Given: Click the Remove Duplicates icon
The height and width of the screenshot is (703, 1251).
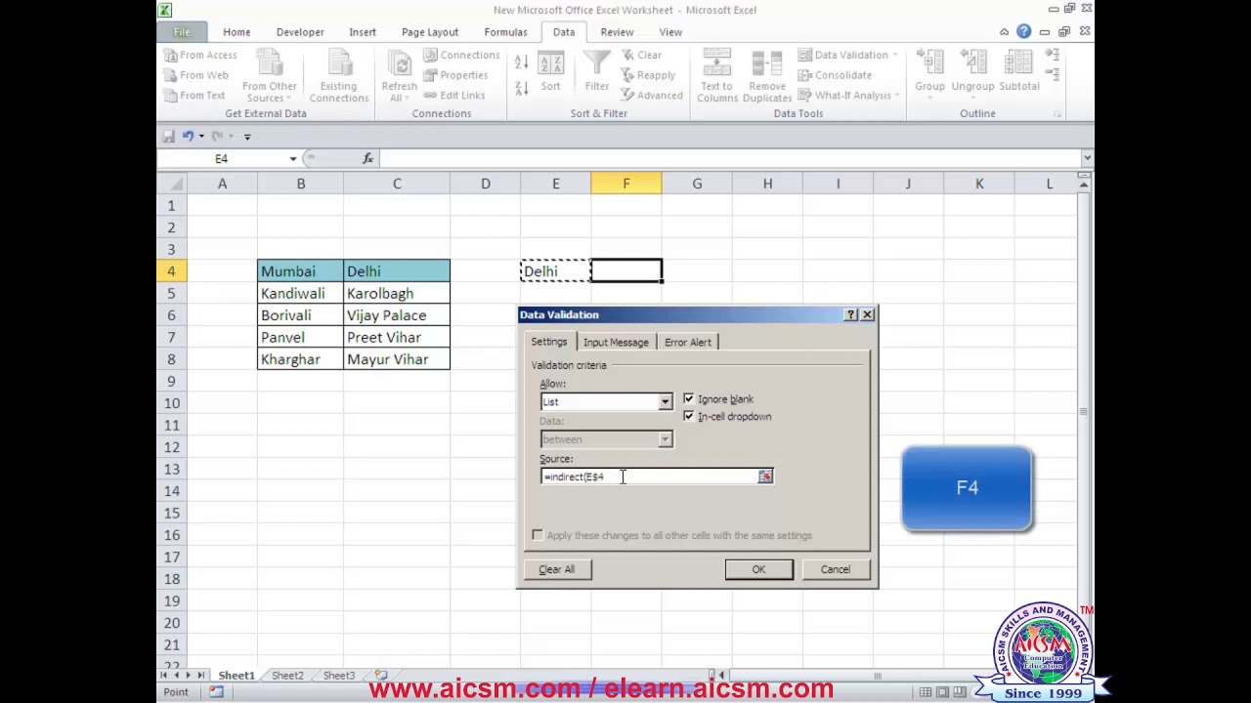Looking at the screenshot, I should (767, 62).
